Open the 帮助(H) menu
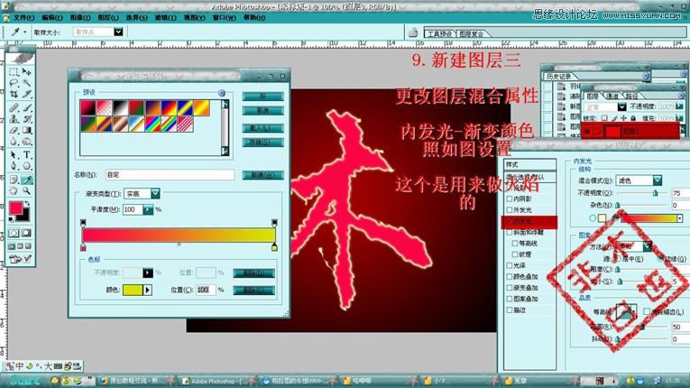Image resolution: width=690 pixels, height=388 pixels. click(x=254, y=18)
